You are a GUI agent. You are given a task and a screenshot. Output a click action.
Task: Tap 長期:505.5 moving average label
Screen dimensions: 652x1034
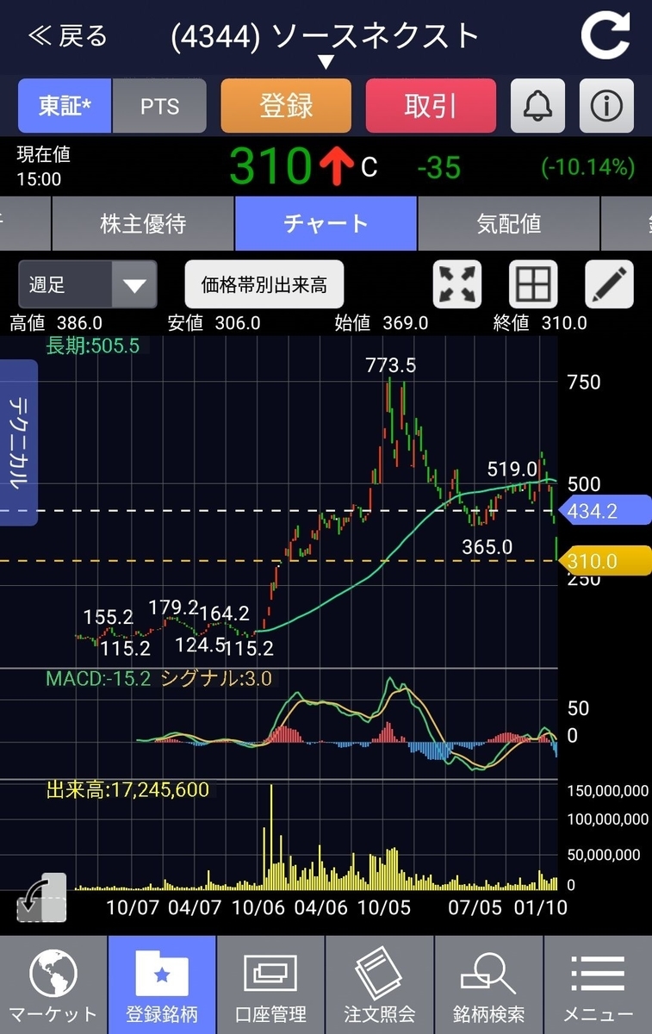92,346
